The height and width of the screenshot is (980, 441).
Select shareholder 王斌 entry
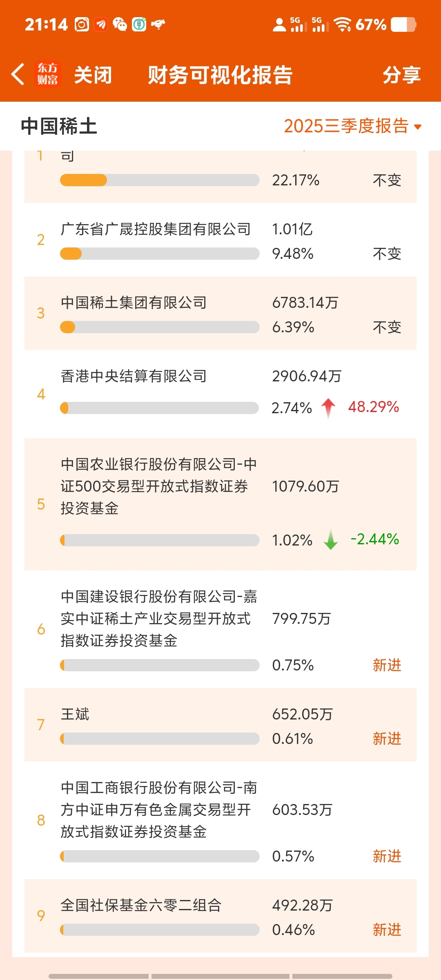pyautogui.click(x=75, y=714)
